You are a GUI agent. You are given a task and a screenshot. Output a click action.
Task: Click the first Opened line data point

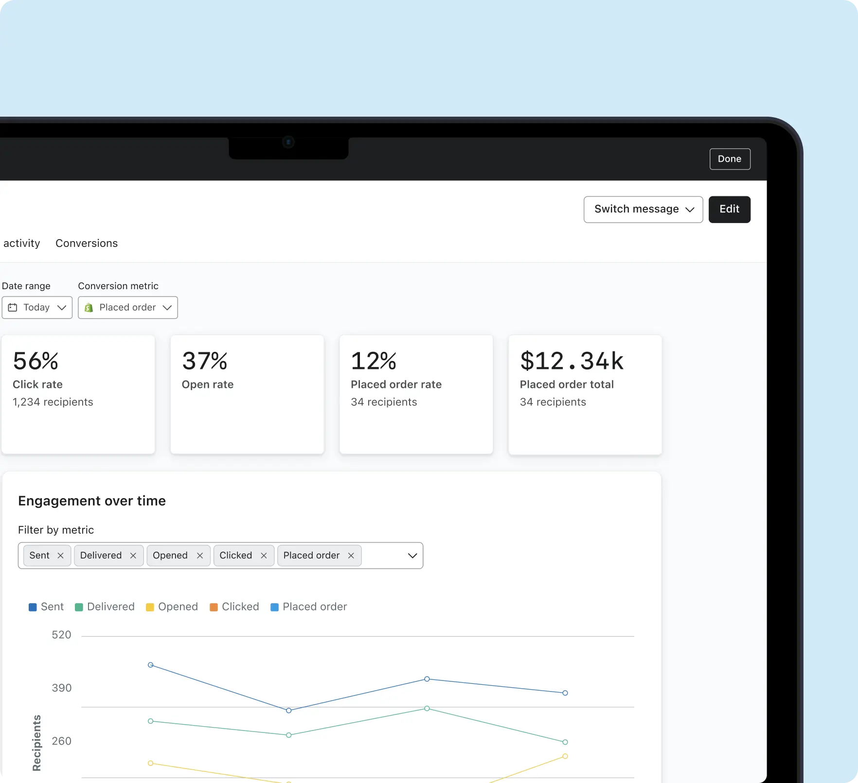[x=151, y=764]
